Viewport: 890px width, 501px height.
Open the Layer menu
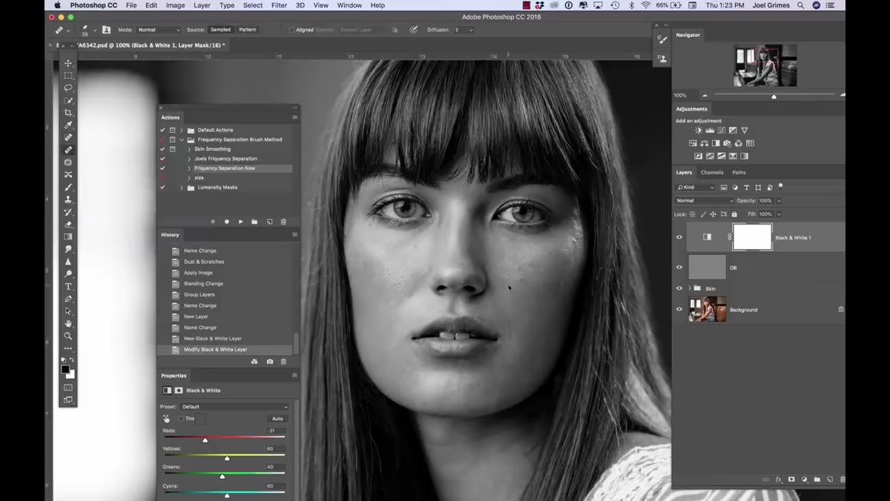[x=202, y=5]
